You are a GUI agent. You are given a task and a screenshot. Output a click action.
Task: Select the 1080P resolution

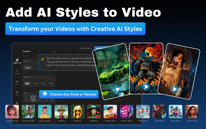pos(51,83)
